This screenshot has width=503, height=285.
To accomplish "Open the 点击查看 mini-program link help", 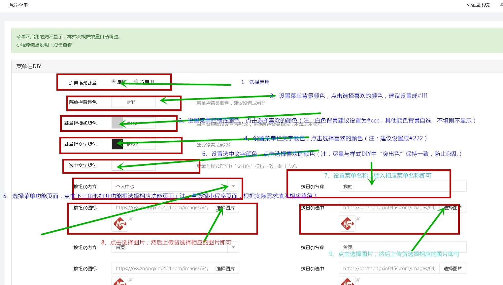I will [x=63, y=45].
